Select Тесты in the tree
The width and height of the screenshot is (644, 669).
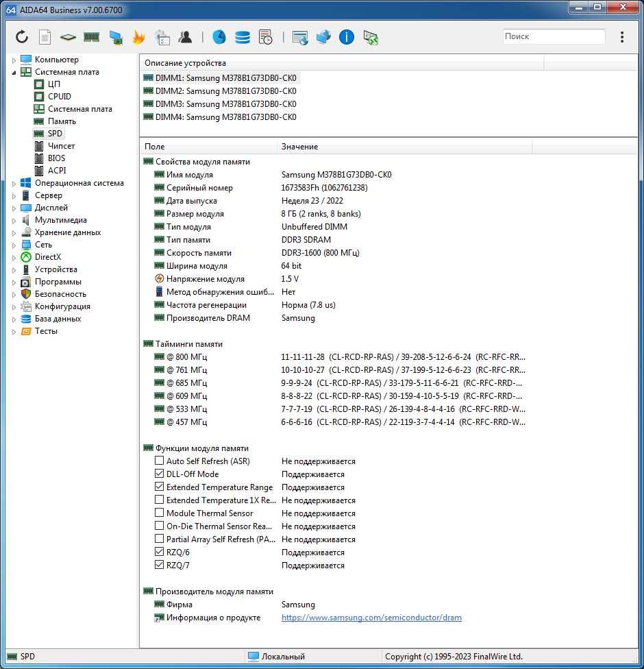click(46, 331)
